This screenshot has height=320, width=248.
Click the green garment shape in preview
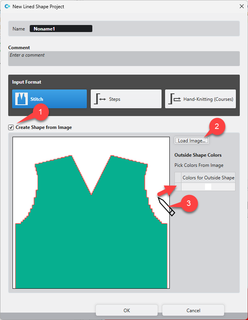tap(91, 242)
